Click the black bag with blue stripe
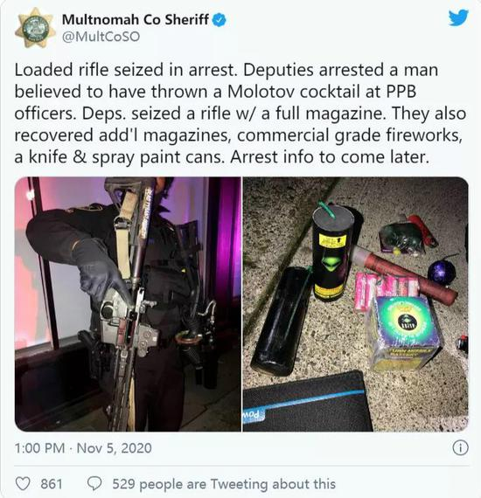This screenshot has height=498, width=481. tap(307, 402)
